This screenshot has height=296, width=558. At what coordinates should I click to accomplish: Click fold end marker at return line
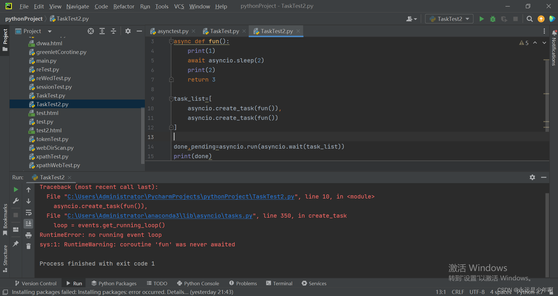[x=171, y=80]
